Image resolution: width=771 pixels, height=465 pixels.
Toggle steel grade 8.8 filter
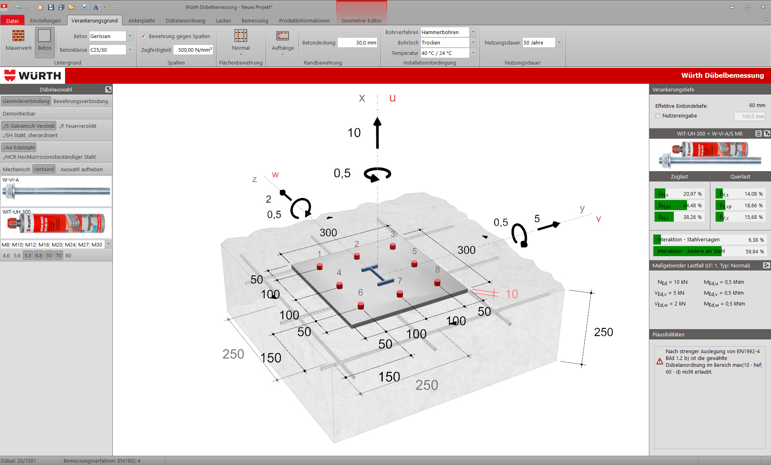pos(39,255)
